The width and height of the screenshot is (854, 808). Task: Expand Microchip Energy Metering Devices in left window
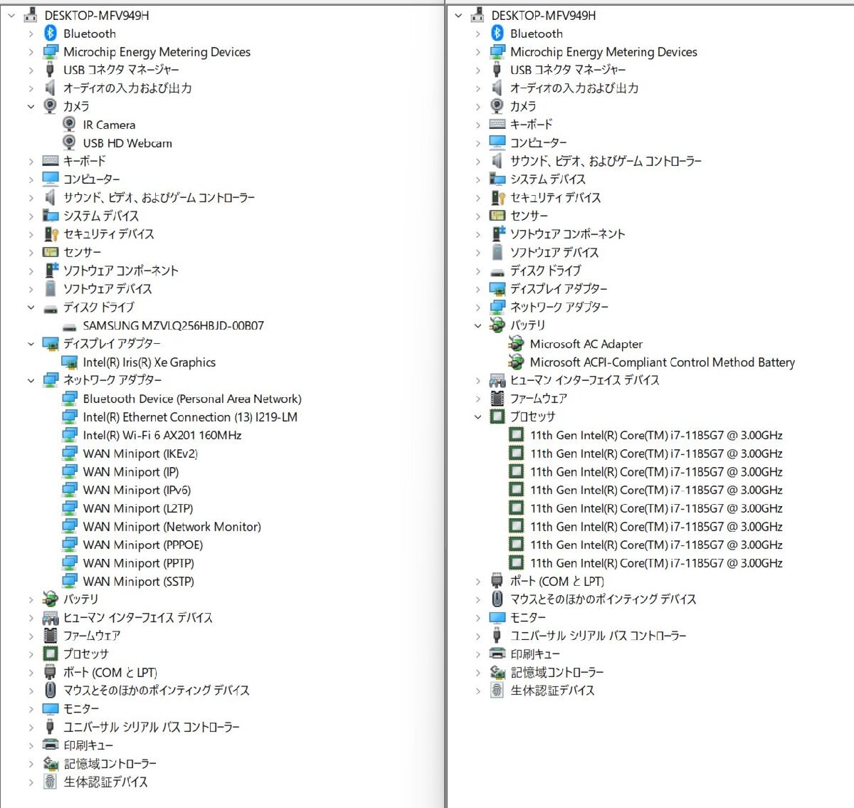coord(31,52)
